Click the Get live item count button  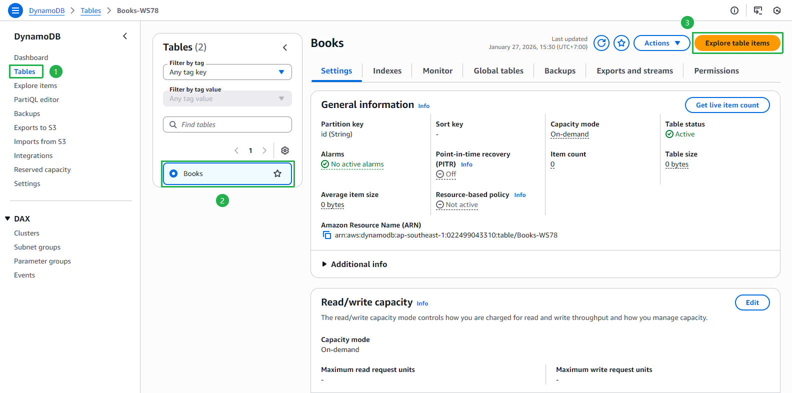coord(727,105)
